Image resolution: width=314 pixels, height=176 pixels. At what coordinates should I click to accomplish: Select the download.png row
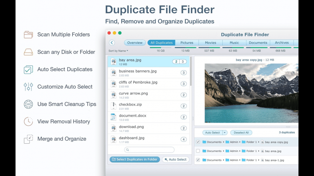click(148, 128)
